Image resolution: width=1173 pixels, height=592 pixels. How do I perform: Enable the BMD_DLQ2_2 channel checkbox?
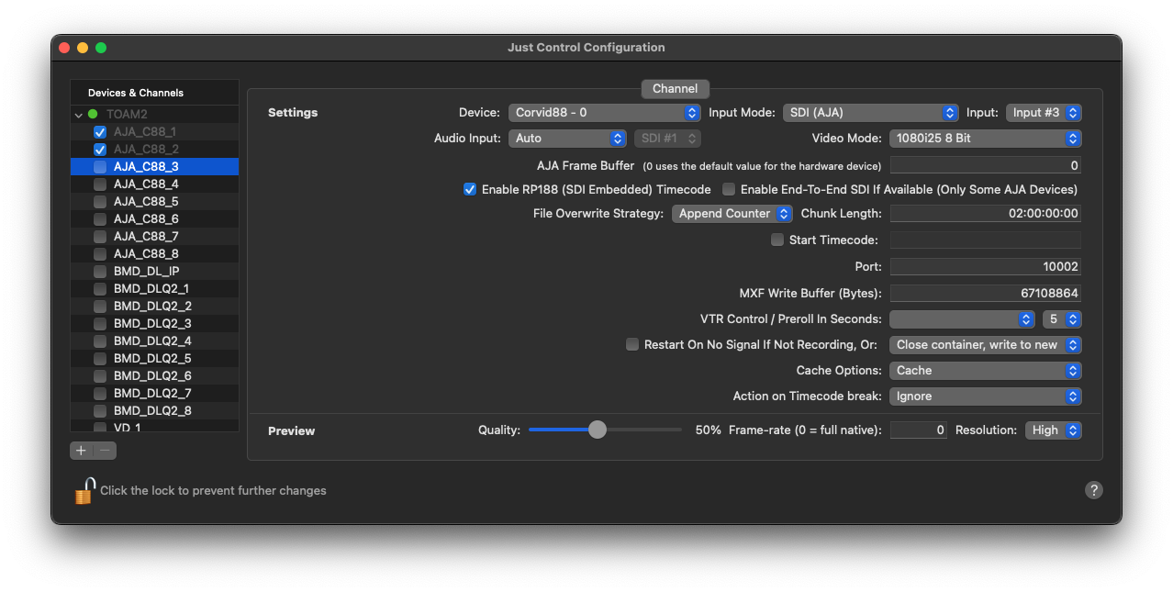point(100,307)
